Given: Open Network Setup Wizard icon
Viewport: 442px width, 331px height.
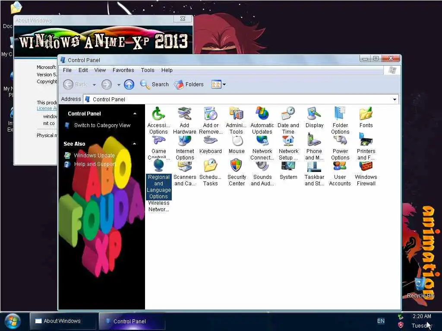Looking at the screenshot, I should coord(288,148).
